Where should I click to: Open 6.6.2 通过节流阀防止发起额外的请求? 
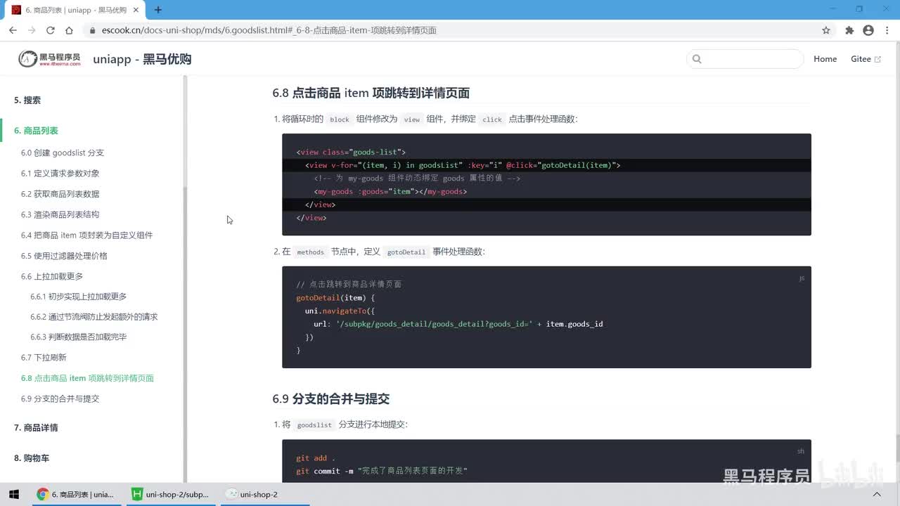click(x=94, y=317)
